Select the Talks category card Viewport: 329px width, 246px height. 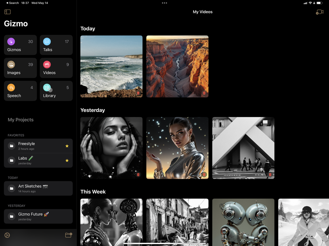tap(56, 45)
